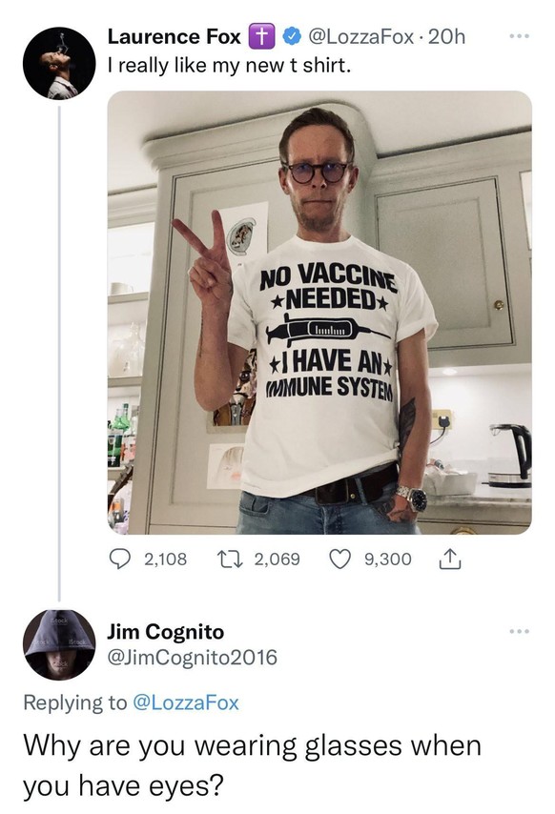The width and height of the screenshot is (555, 814).
Task: Open Jim Cognito's hooded avatar
Action: tap(59, 644)
